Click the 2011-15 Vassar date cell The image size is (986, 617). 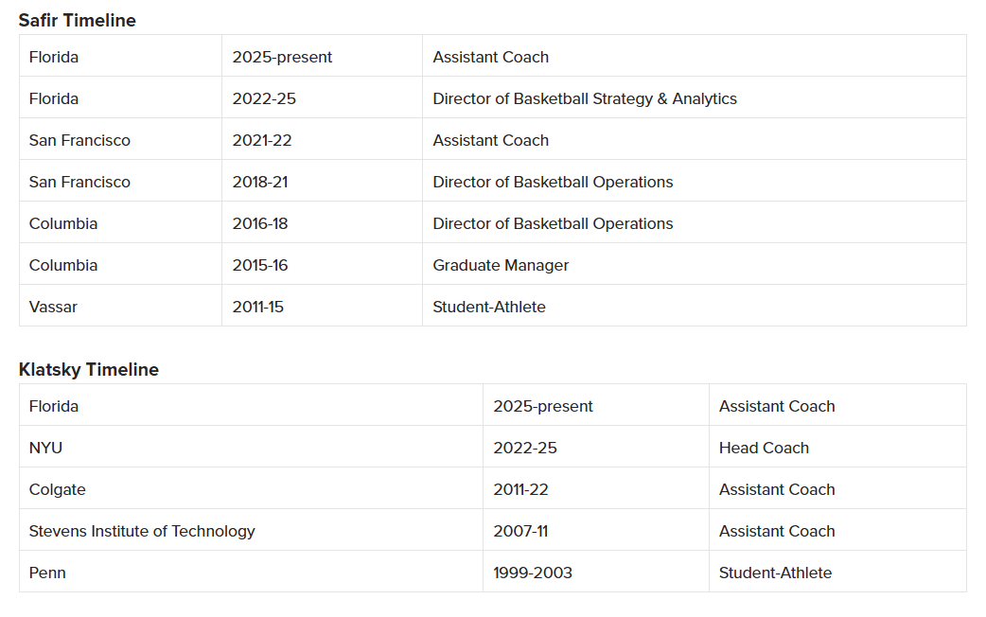pyautogui.click(x=259, y=307)
